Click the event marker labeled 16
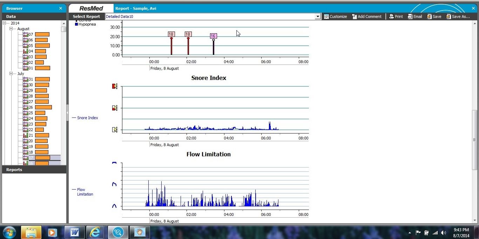479x239 pixels. pyautogui.click(x=213, y=36)
